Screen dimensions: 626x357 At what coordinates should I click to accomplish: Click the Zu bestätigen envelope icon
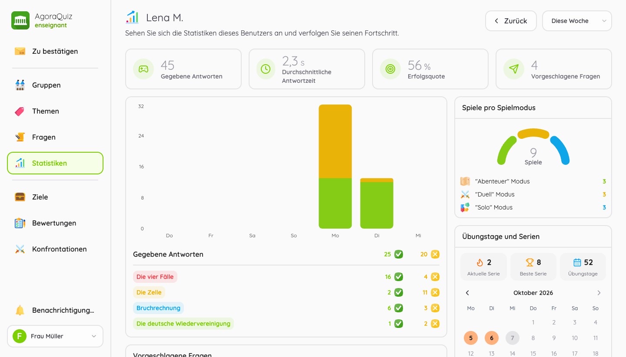tap(20, 51)
